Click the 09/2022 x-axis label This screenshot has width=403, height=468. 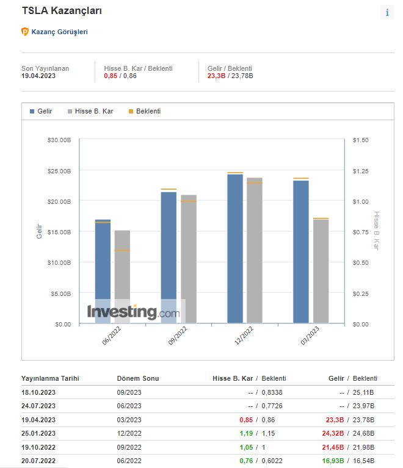[178, 336]
